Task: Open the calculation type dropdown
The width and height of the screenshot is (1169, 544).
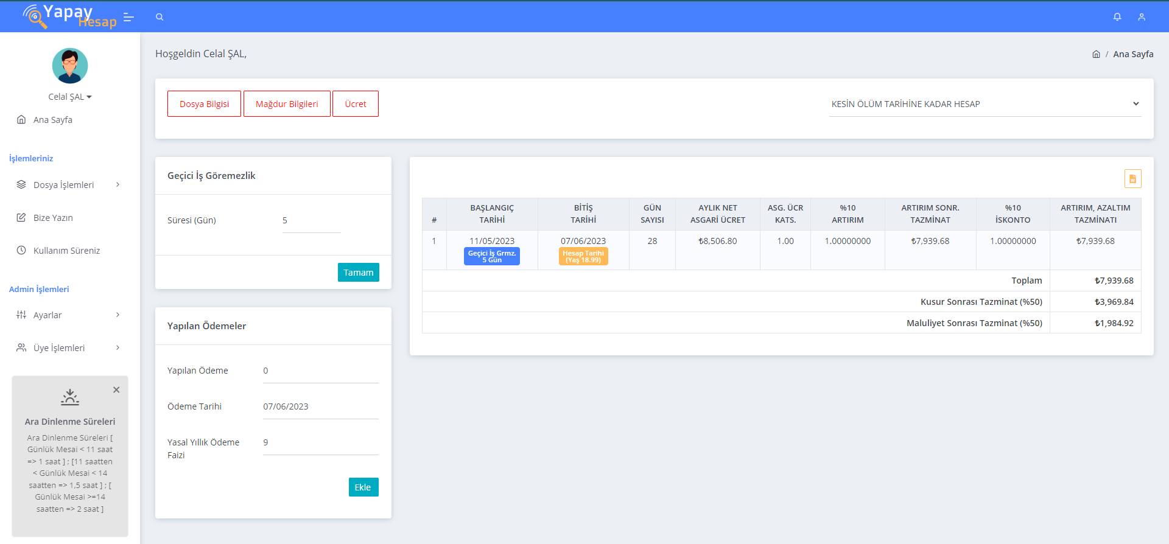Action: (985, 104)
